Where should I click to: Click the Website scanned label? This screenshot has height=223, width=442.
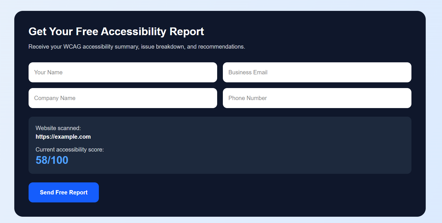click(58, 128)
